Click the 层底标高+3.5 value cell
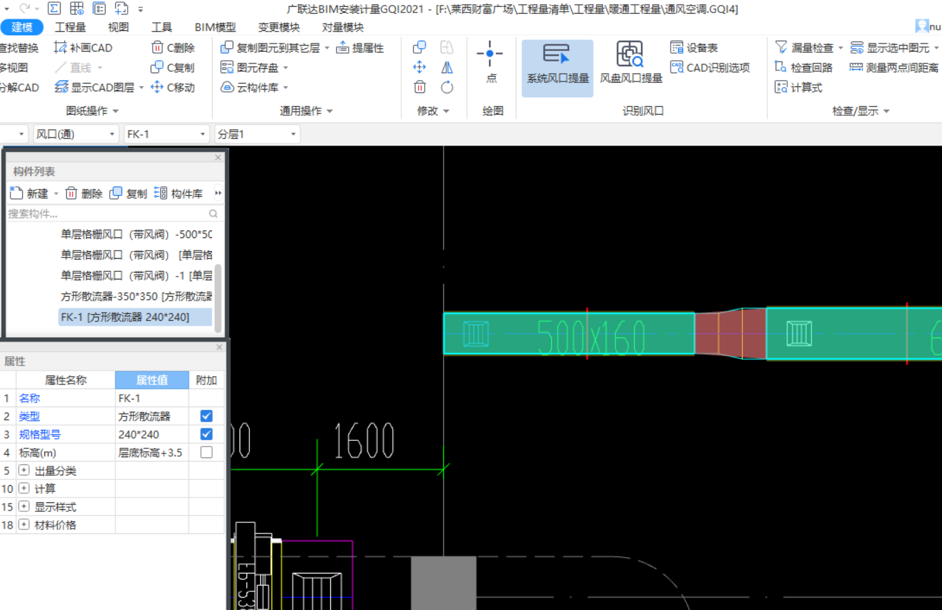The image size is (942, 610). pyautogui.click(x=152, y=453)
